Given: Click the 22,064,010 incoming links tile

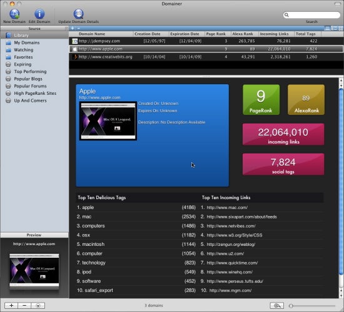Looking at the screenshot, I should click(x=283, y=134).
